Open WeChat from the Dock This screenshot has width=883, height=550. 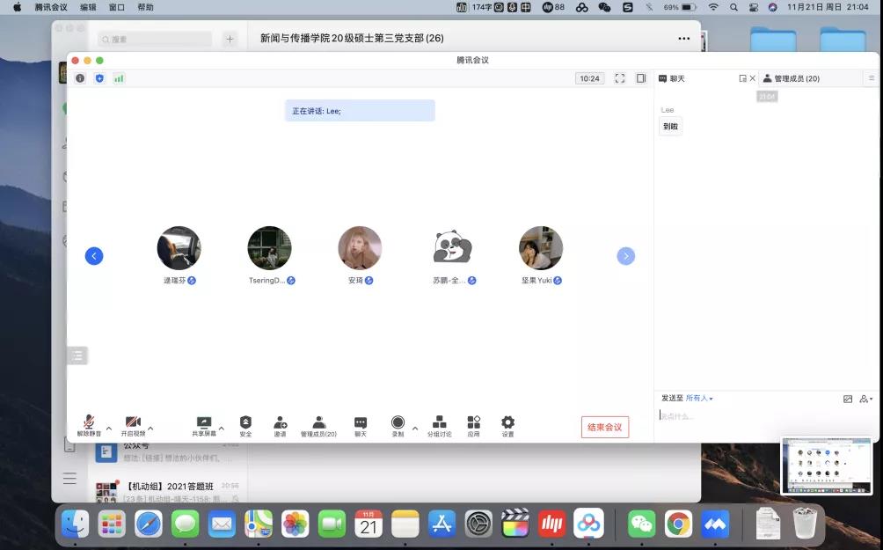tap(642, 524)
